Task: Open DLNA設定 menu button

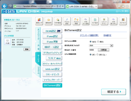Action: coord(52,31)
